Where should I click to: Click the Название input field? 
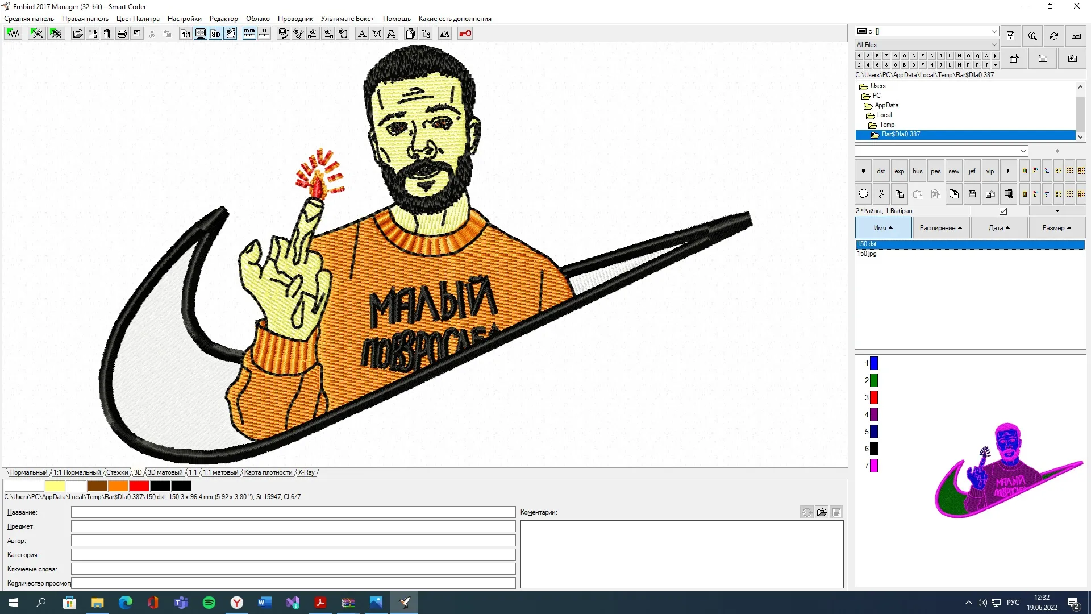[x=293, y=512]
